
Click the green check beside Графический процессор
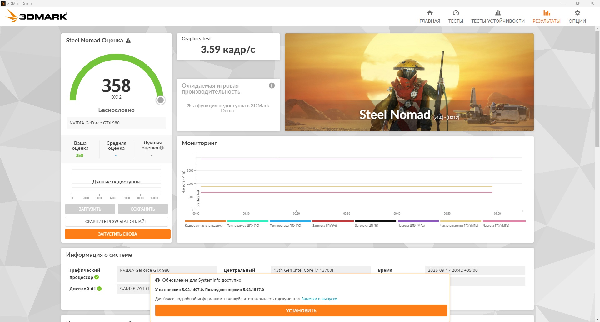(x=97, y=277)
